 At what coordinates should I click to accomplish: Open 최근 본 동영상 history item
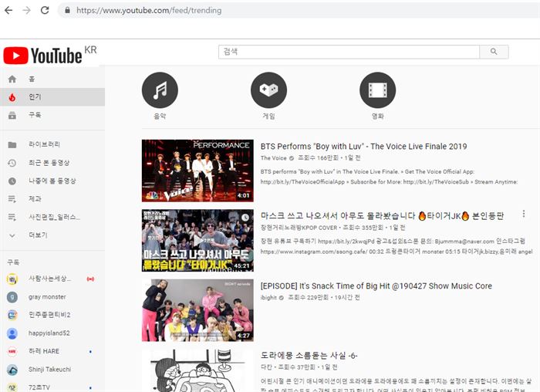[49, 163]
